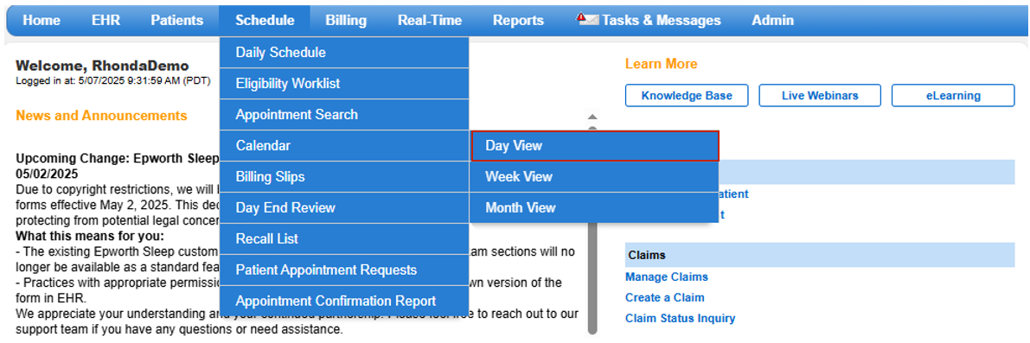Screen dimensions: 1030x343
Task: Select Billing Slips
Action: pyautogui.click(x=344, y=176)
